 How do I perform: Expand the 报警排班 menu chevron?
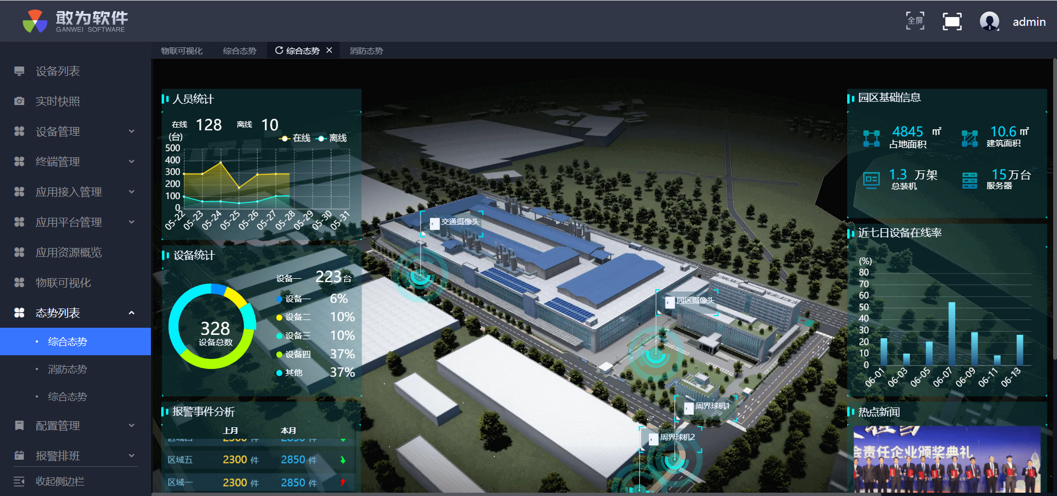point(132,456)
